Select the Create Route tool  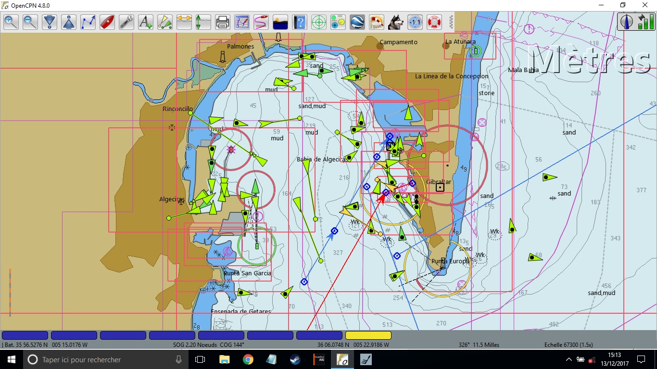click(88, 22)
